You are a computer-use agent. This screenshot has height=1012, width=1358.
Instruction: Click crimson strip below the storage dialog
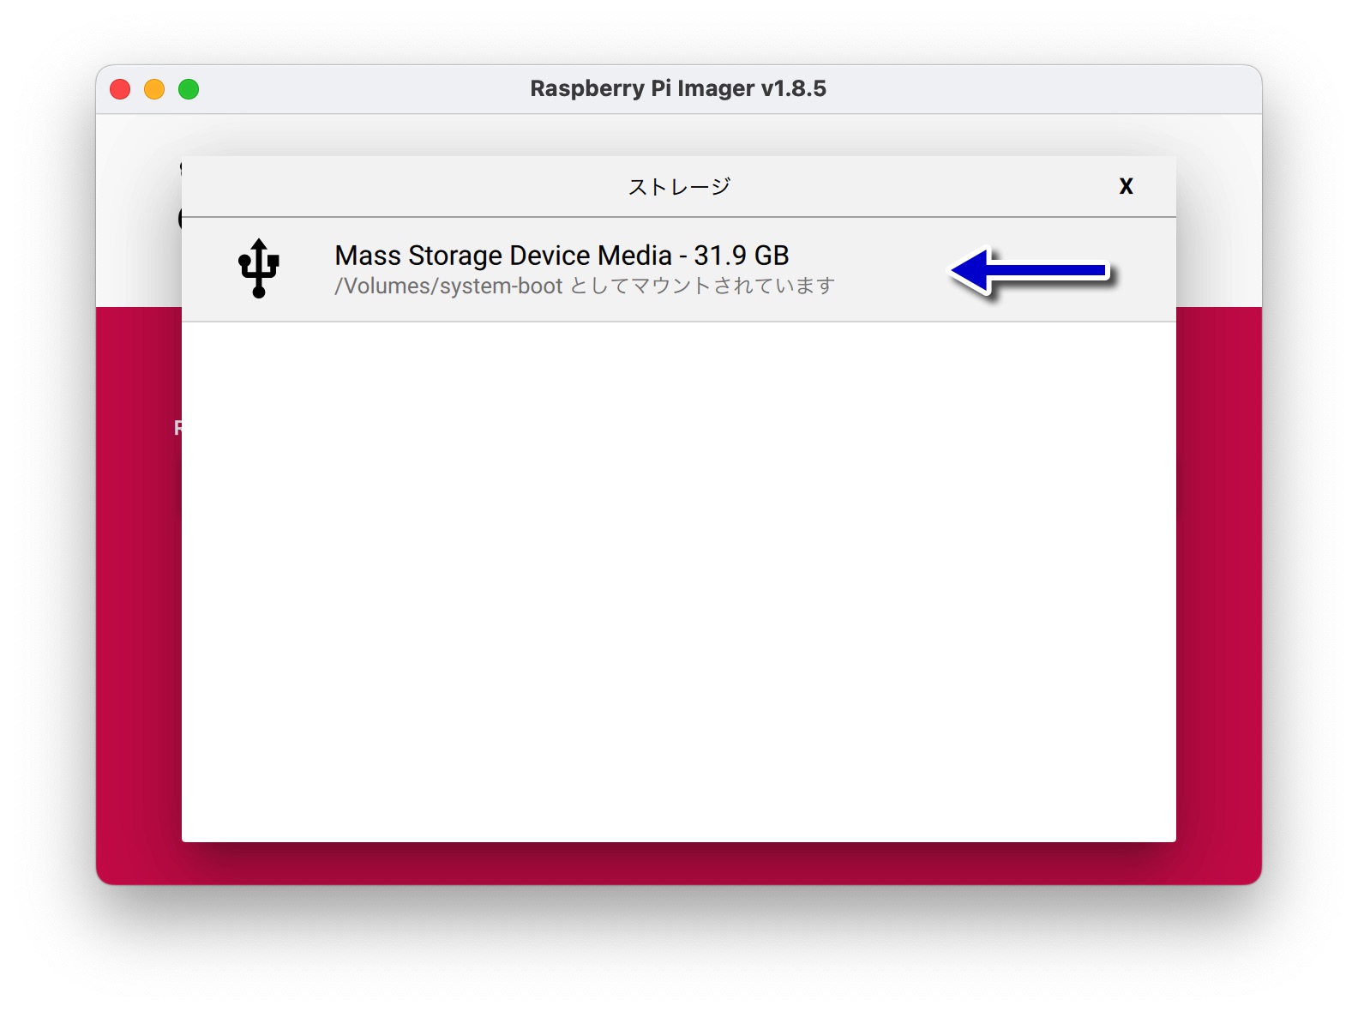(678, 863)
